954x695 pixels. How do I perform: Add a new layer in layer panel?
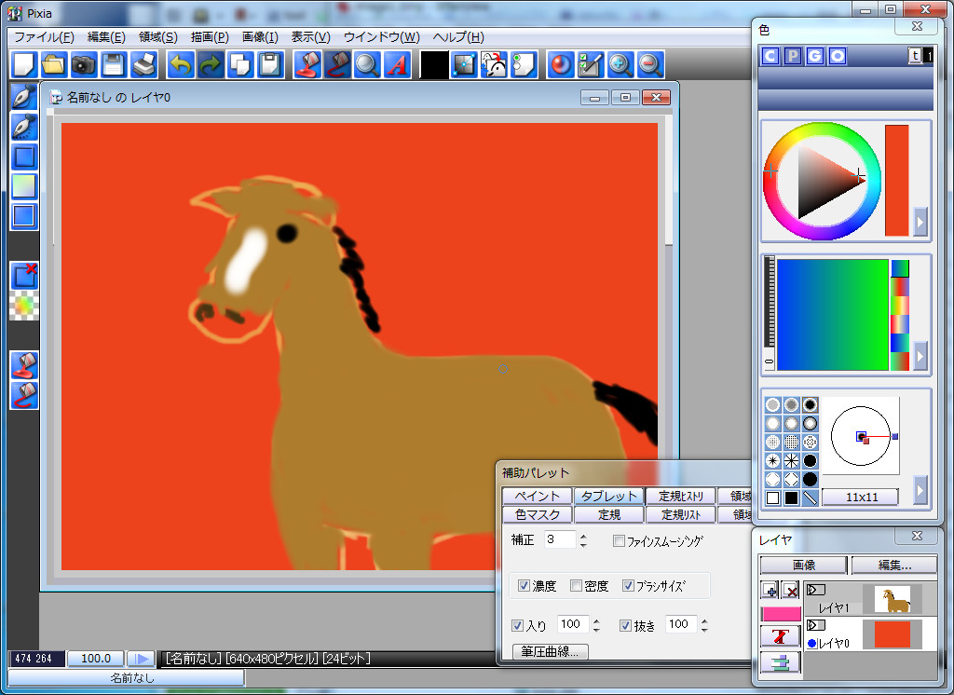coord(769,590)
